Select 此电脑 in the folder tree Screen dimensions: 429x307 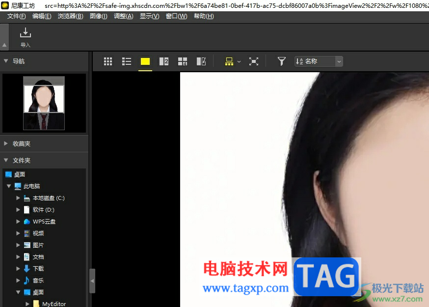click(31, 186)
